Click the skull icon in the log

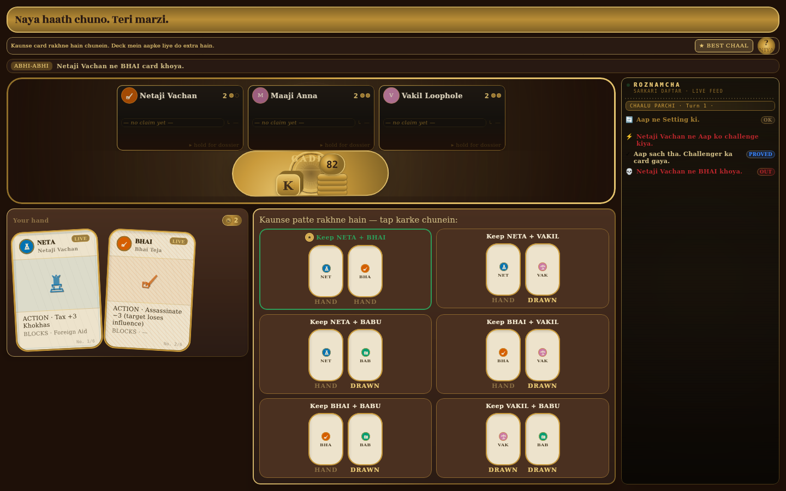tap(629, 171)
